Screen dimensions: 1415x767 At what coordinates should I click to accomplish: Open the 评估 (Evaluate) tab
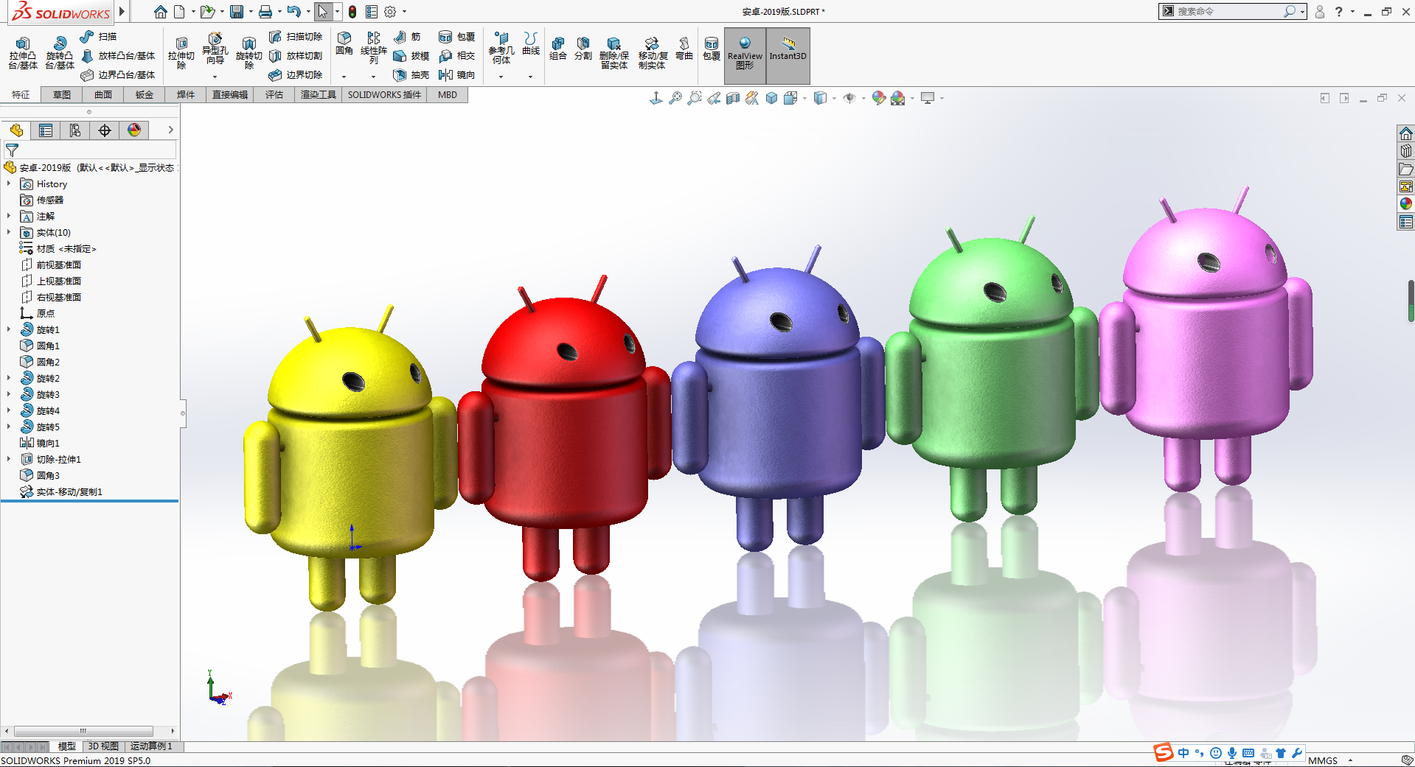274,95
